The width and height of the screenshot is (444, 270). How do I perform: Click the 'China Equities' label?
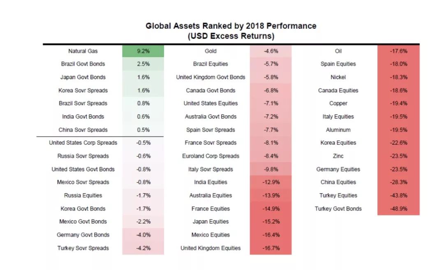[x=338, y=182]
